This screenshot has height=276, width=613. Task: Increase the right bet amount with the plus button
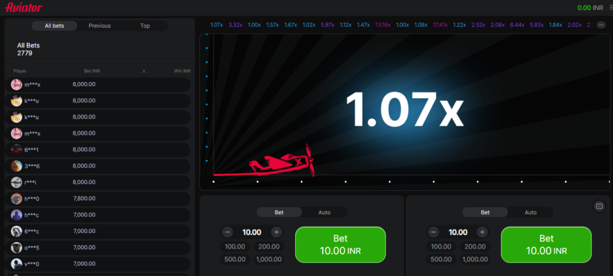[482, 232]
